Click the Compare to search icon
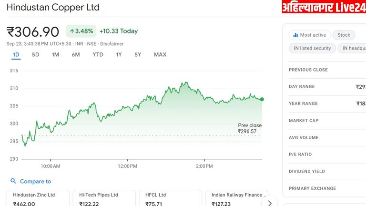The image size is (366, 206). 13,181
